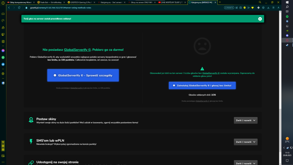The width and height of the screenshot is (293, 165).
Task: Open the tab search magnifier icon
Action: click(260, 2)
